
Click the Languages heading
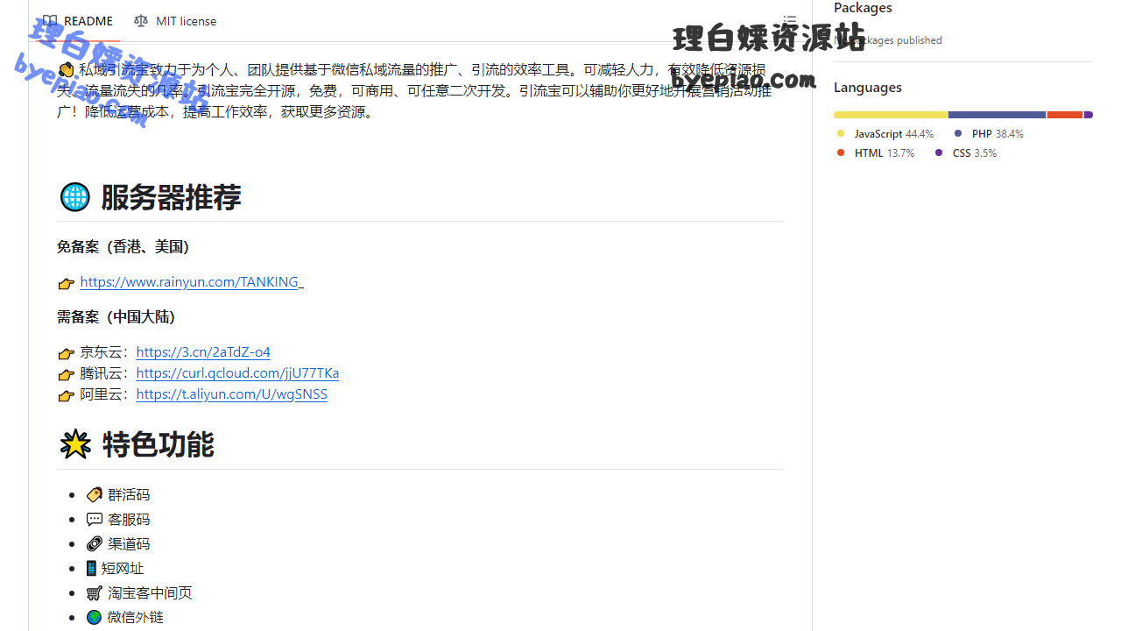coord(868,88)
